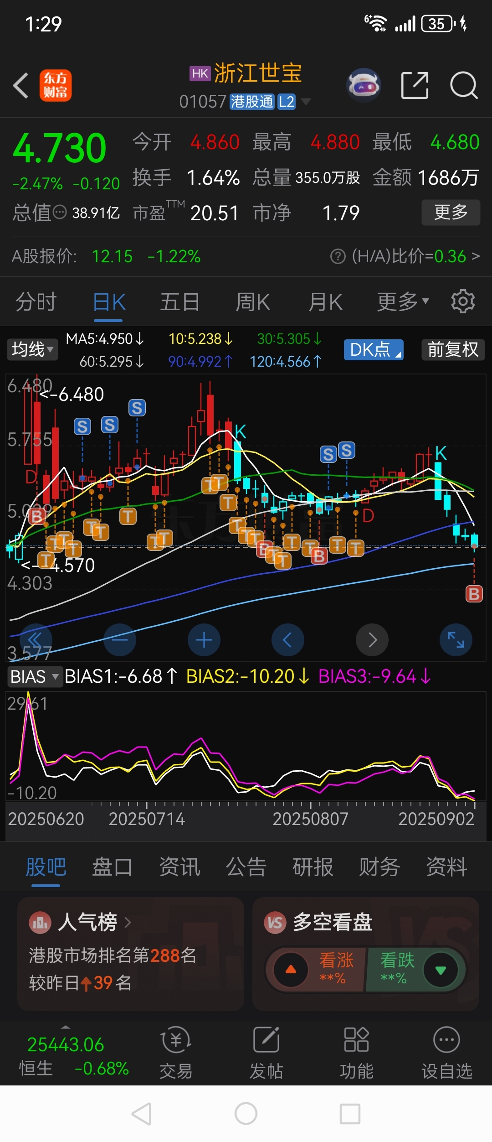The height and width of the screenshot is (1142, 492).
Task: Tap Android home navigation button
Action: 246,1114
